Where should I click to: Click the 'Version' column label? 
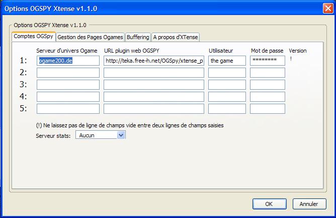tap(298, 51)
